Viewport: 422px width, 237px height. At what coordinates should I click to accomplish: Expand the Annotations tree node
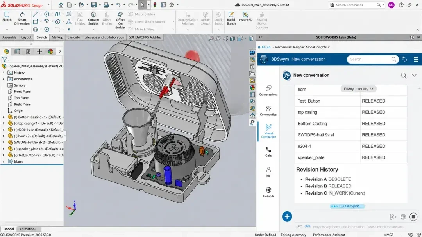tap(3, 79)
